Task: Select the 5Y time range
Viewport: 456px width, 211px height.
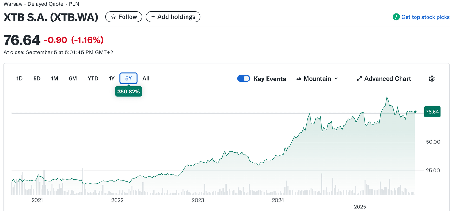Action: pos(129,79)
